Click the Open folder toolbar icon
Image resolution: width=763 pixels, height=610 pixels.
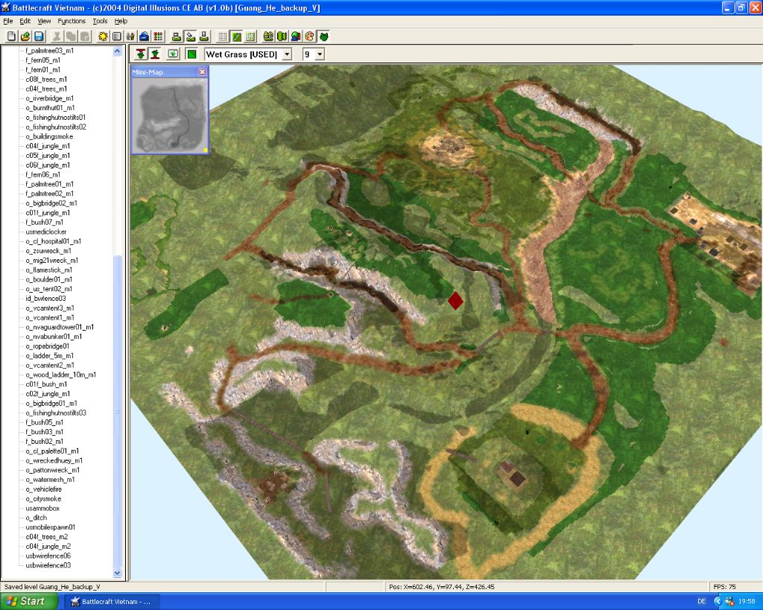(25, 36)
